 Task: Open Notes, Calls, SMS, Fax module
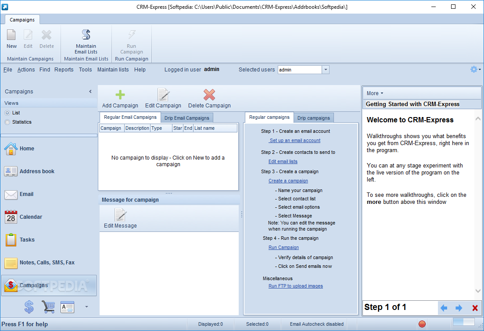click(x=39, y=263)
